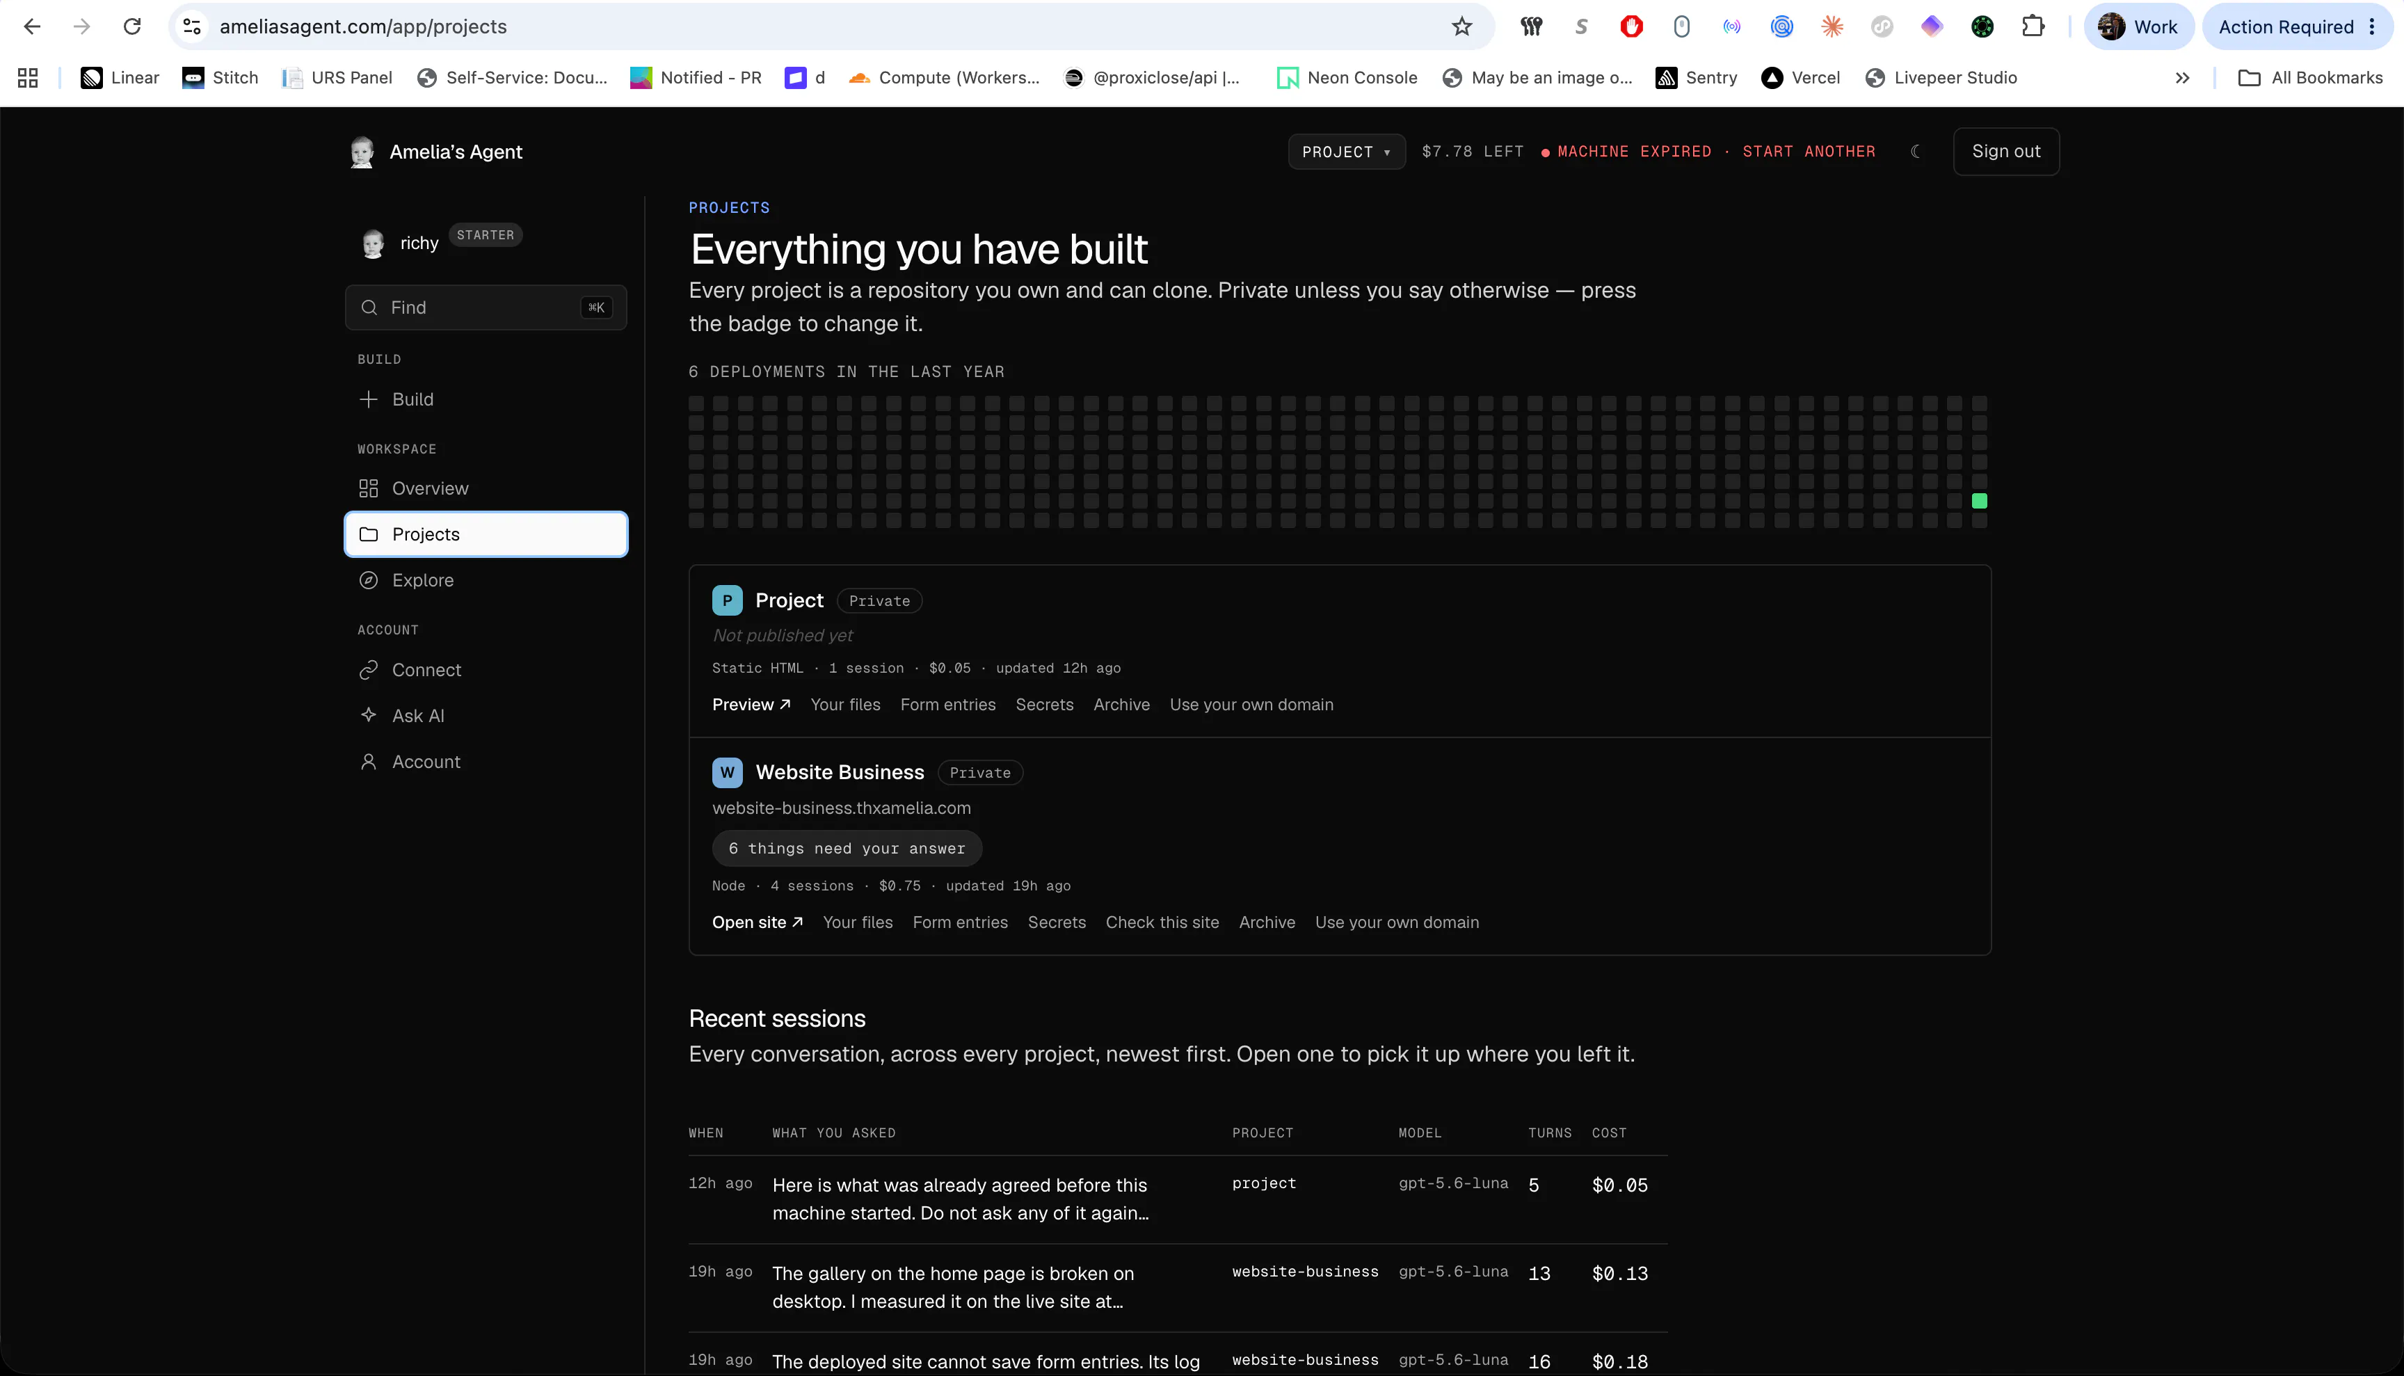
Task: Open the browser Extensions puzzle icon
Action: coord(2033,26)
